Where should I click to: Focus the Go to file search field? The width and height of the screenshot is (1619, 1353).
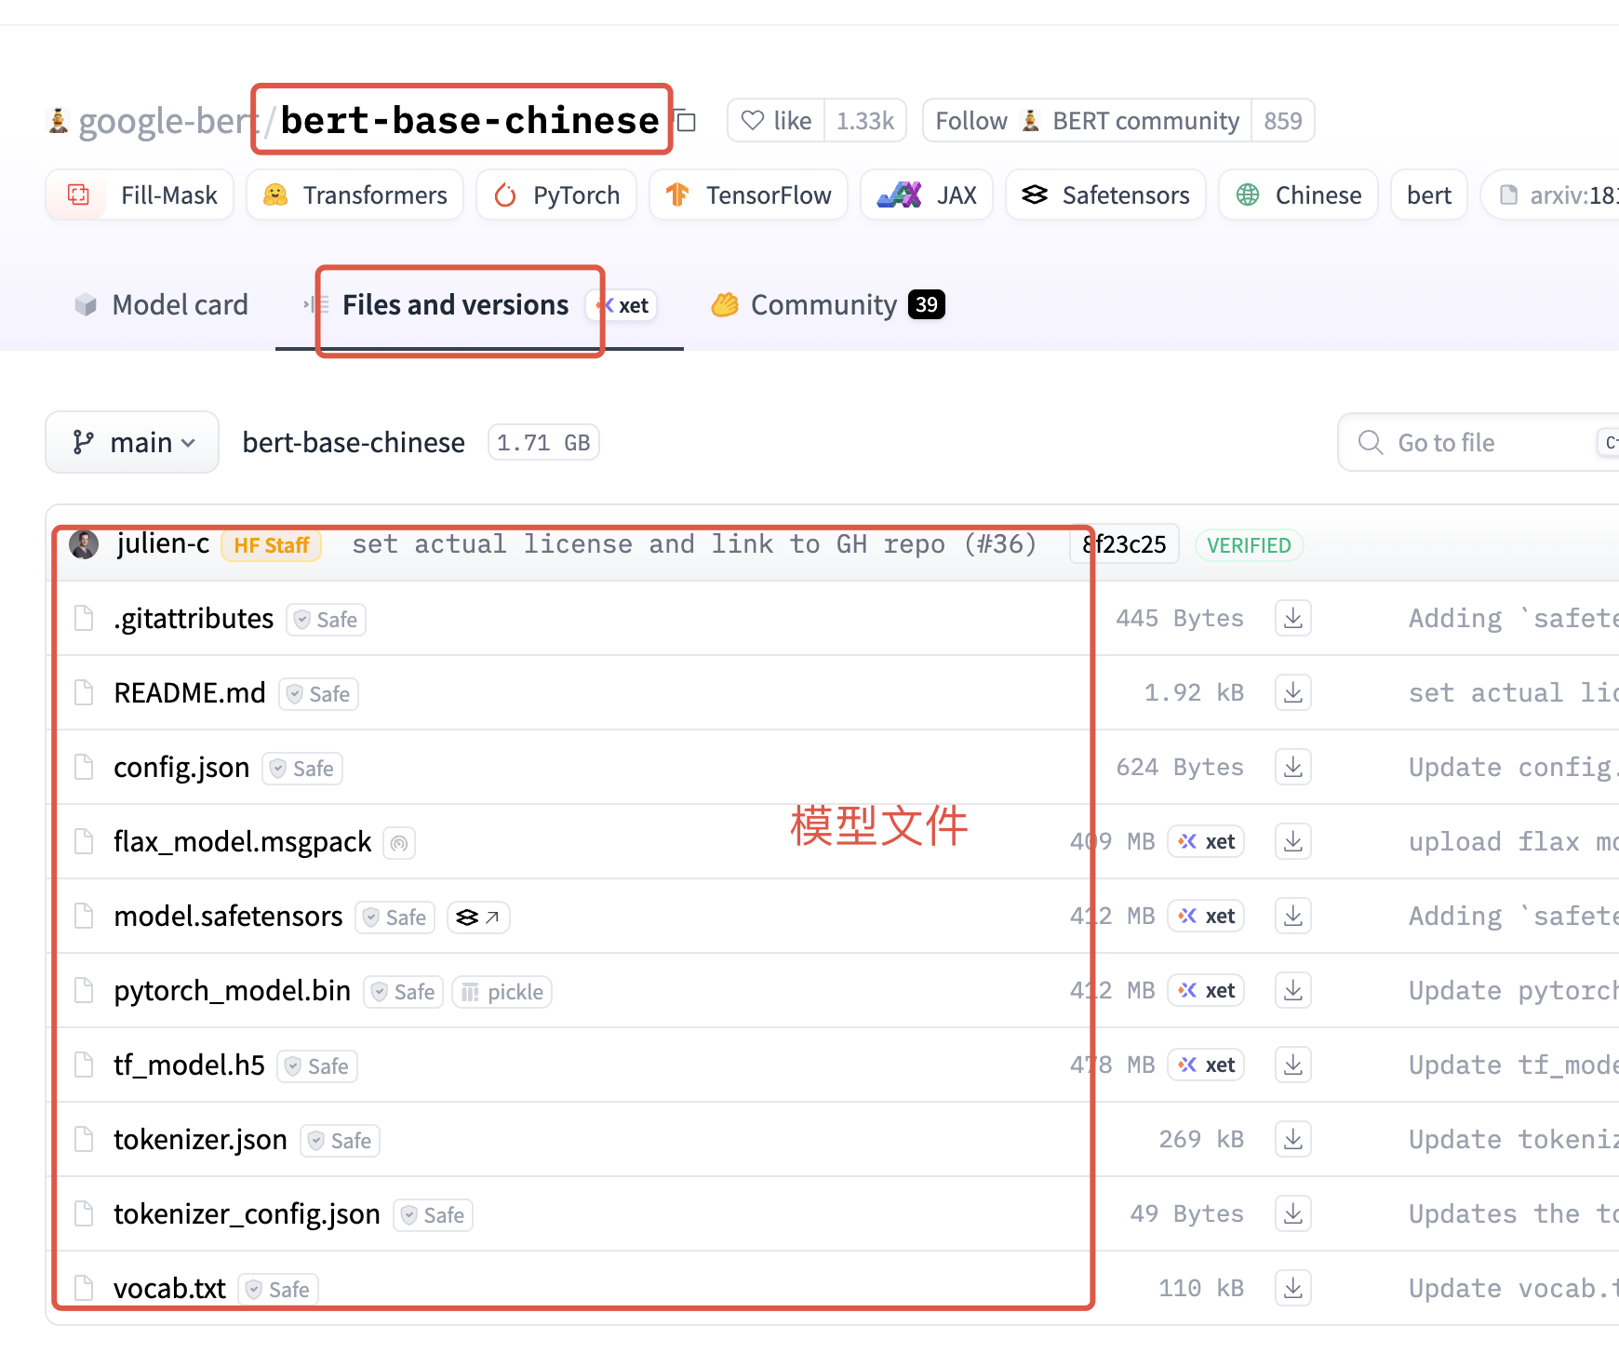[1478, 442]
